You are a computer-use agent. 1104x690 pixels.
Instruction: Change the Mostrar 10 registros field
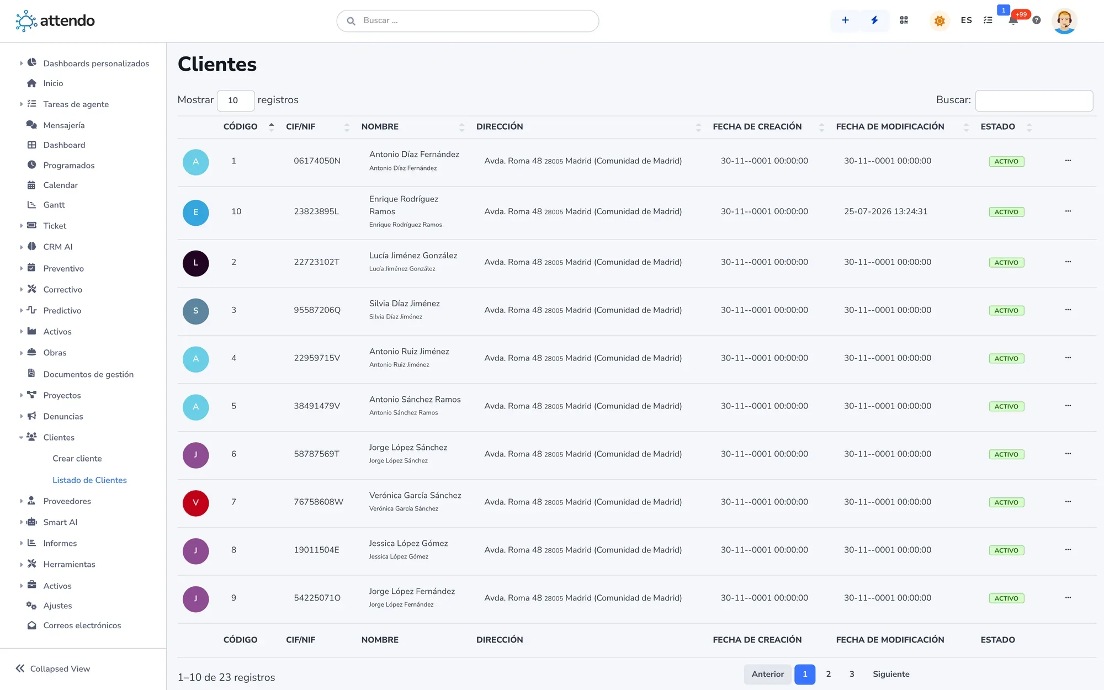pyautogui.click(x=236, y=100)
